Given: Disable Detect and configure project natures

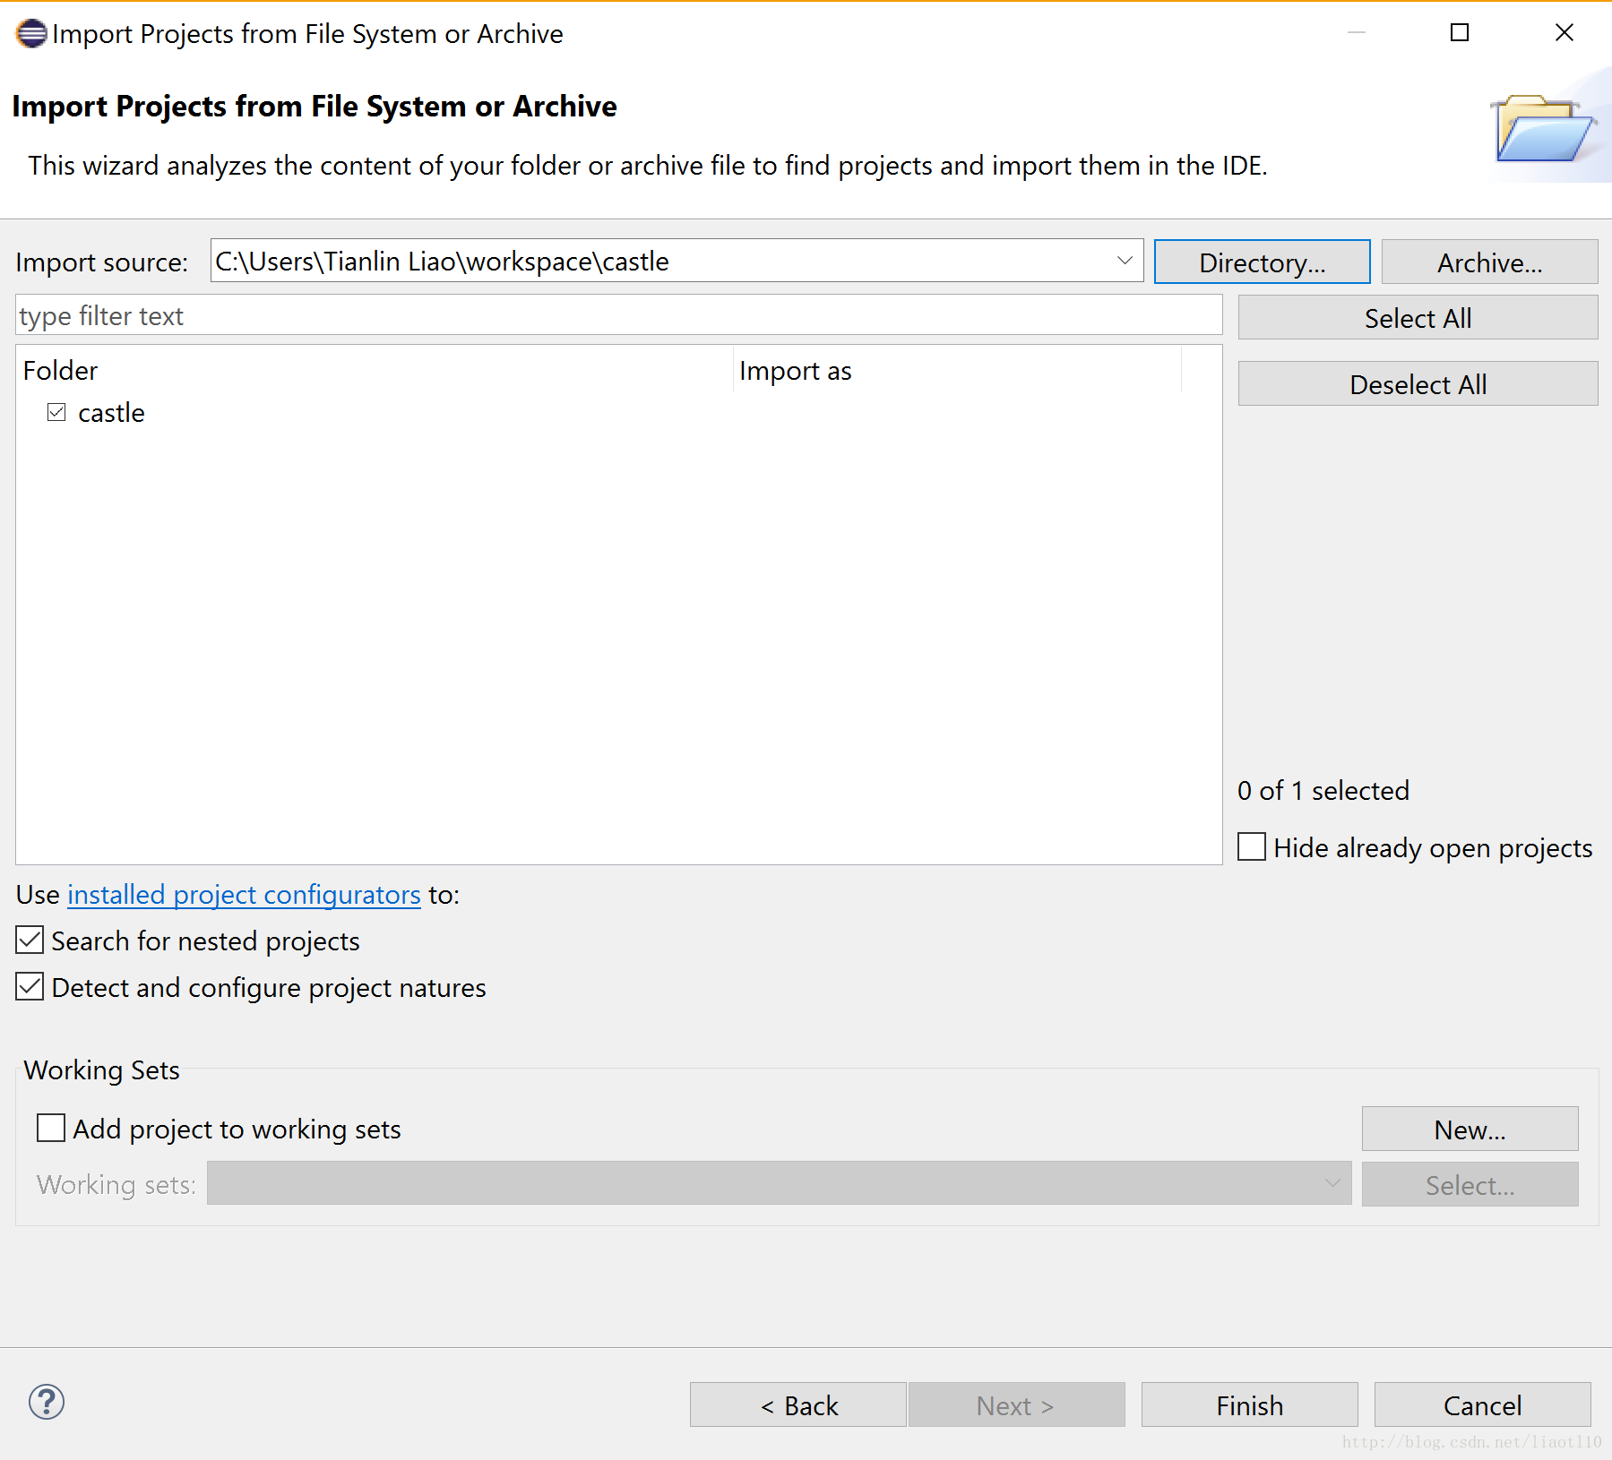Looking at the screenshot, I should (30, 987).
